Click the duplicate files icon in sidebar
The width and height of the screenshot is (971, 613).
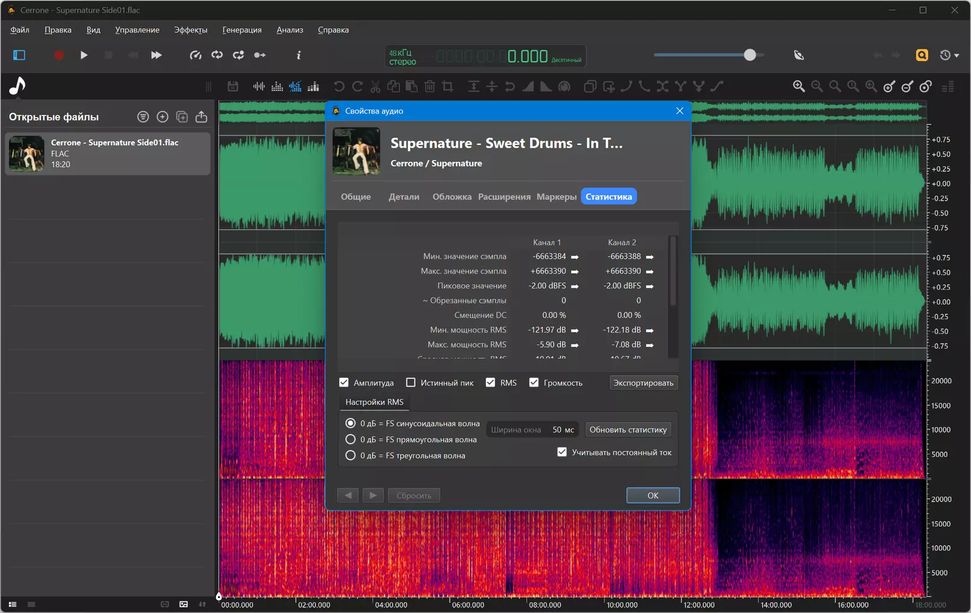click(x=182, y=117)
